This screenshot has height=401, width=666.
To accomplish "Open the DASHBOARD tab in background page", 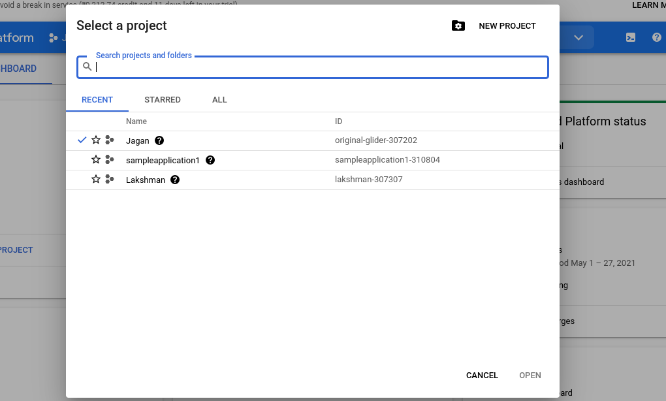I will (x=18, y=69).
